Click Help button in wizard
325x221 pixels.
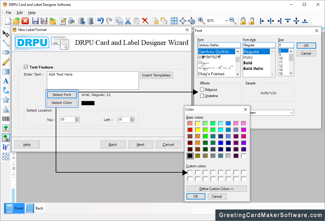click(x=27, y=144)
